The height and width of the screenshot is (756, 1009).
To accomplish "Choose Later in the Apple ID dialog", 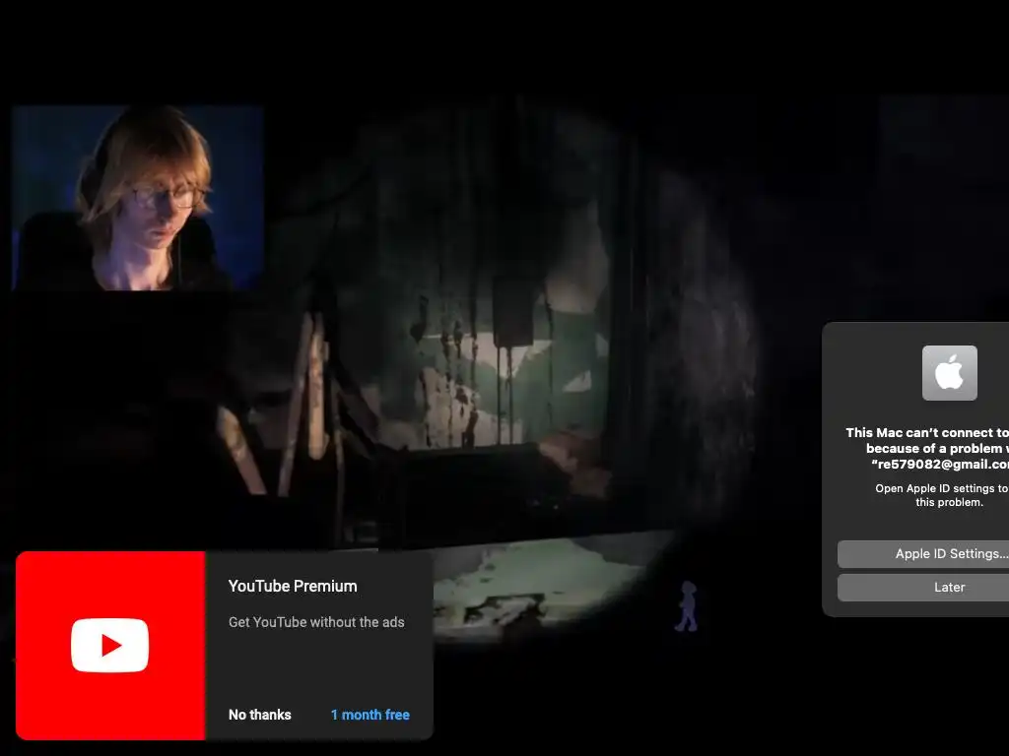I will point(922,587).
